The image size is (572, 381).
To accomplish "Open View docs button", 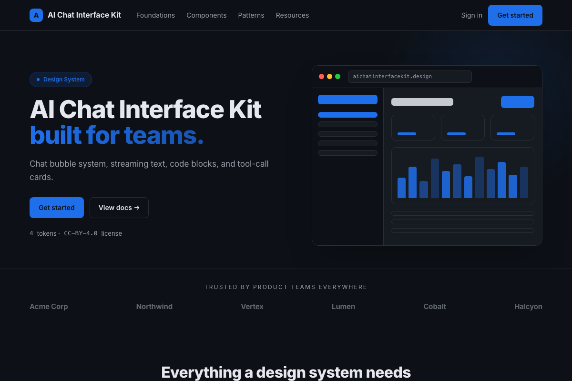I will (x=119, y=208).
